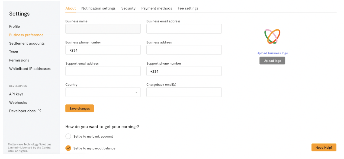This screenshot has height=159, width=344.
Task: Focus the Business email address field
Action: pyautogui.click(x=184, y=29)
